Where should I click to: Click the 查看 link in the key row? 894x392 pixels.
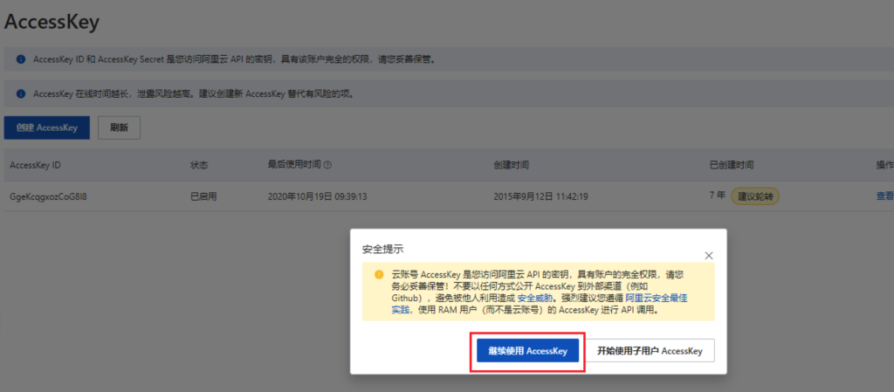tap(884, 196)
